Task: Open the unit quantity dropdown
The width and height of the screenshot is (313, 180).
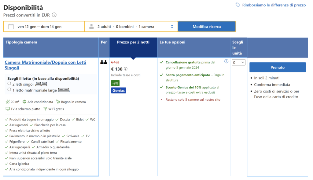Action: [x=238, y=63]
